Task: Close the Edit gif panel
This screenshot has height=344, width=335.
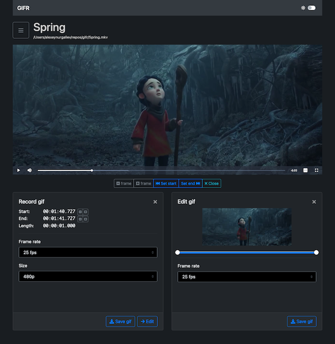Action: click(x=314, y=202)
